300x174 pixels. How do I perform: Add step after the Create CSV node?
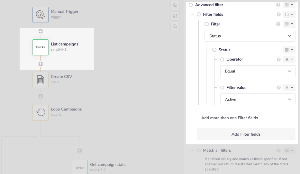[41, 96]
